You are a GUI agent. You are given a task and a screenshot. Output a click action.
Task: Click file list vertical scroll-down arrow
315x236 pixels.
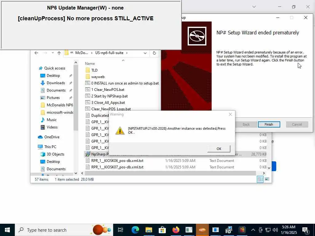click(269, 168)
